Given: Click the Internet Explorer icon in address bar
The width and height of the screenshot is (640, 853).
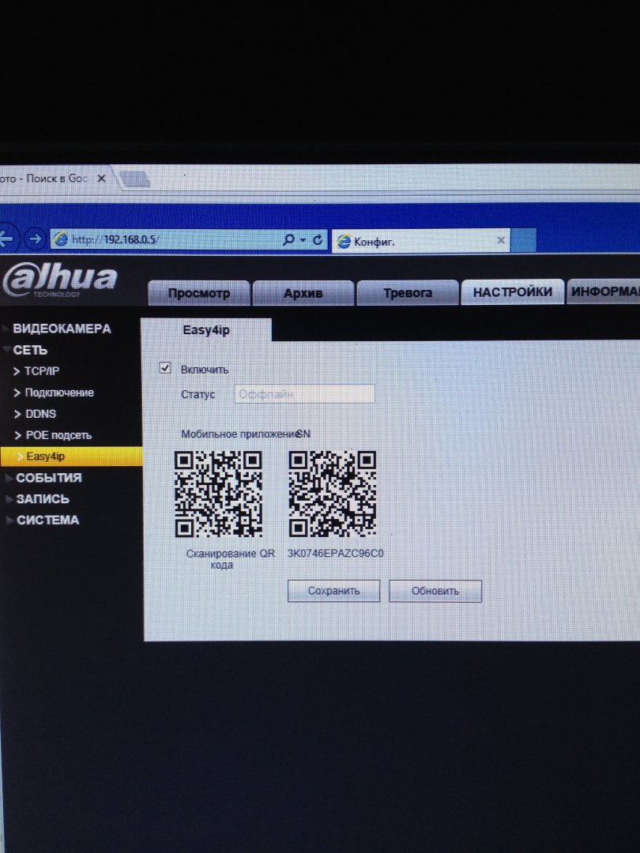Looking at the screenshot, I should click(61, 239).
